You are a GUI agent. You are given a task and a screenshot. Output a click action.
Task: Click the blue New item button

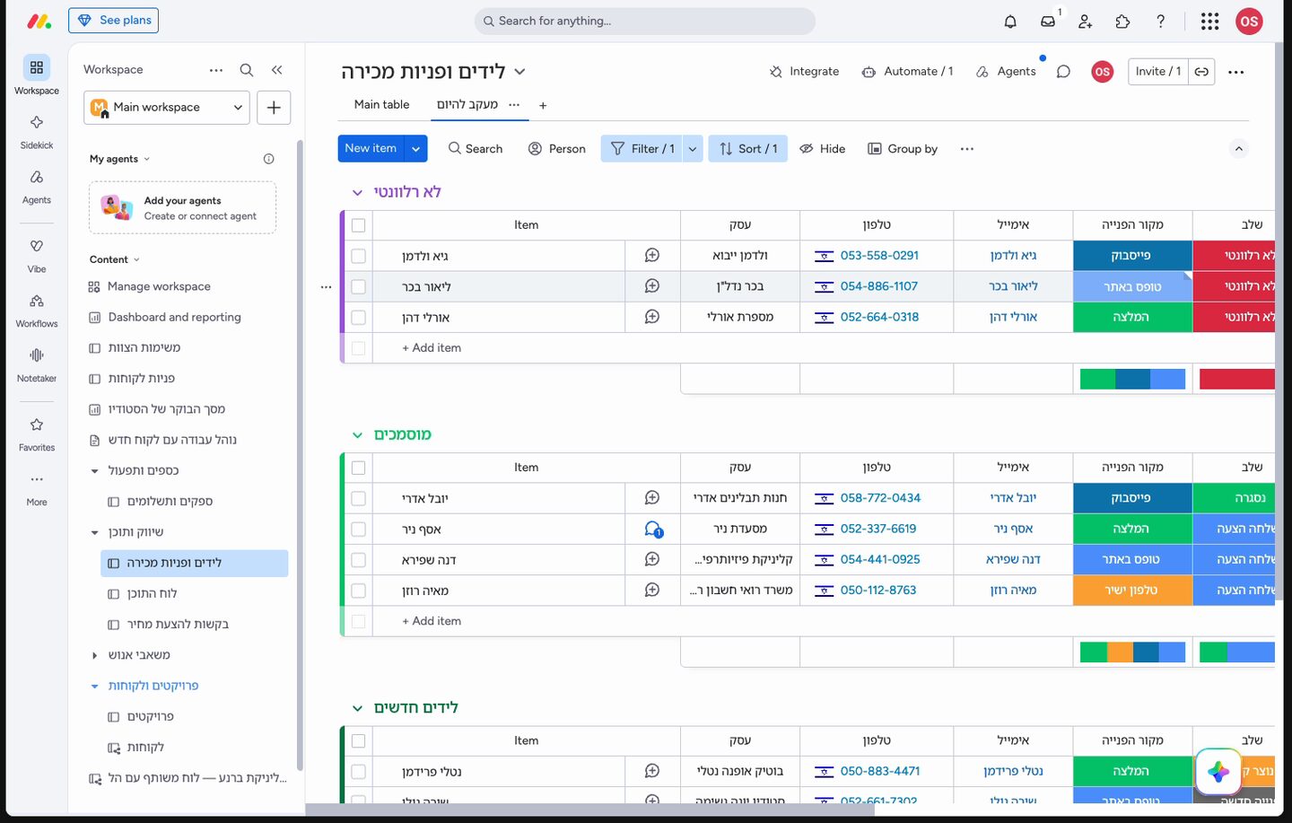pos(371,149)
